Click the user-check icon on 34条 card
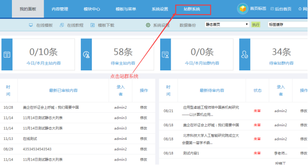308x165 pixels. [x=244, y=55]
